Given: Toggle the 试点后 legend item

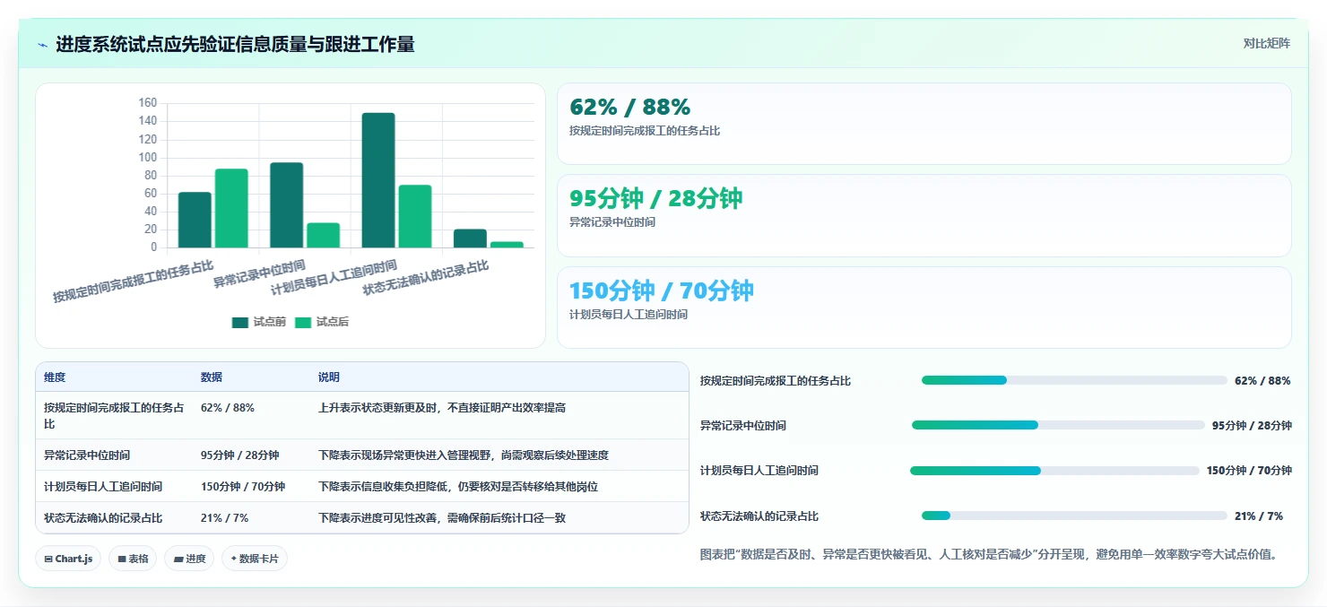Looking at the screenshot, I should (x=322, y=323).
